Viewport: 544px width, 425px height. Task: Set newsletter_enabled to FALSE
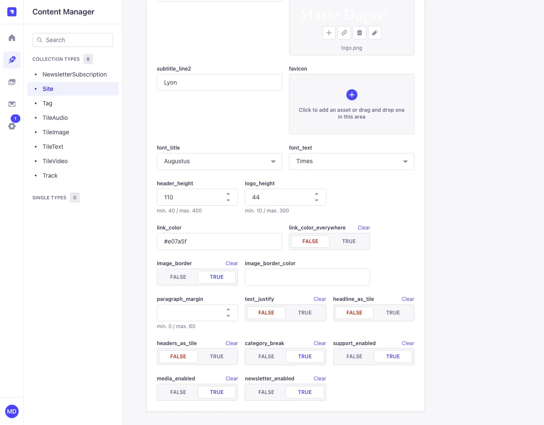pos(266,392)
